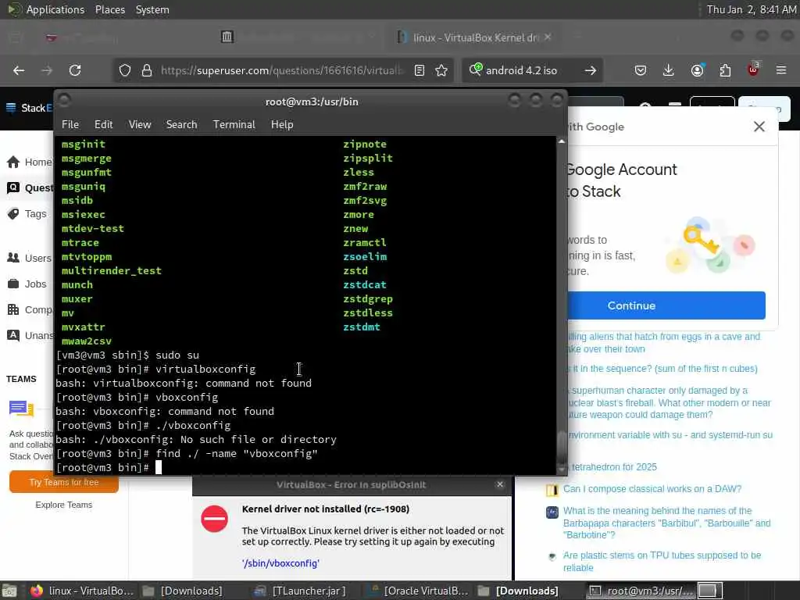Reload the superuser.com page
The width and height of the screenshot is (800, 600).
click(75, 70)
